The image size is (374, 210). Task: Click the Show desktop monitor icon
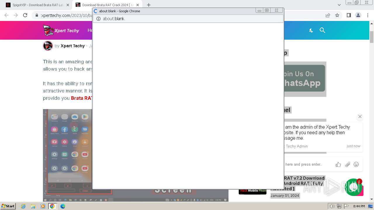click(x=370, y=206)
